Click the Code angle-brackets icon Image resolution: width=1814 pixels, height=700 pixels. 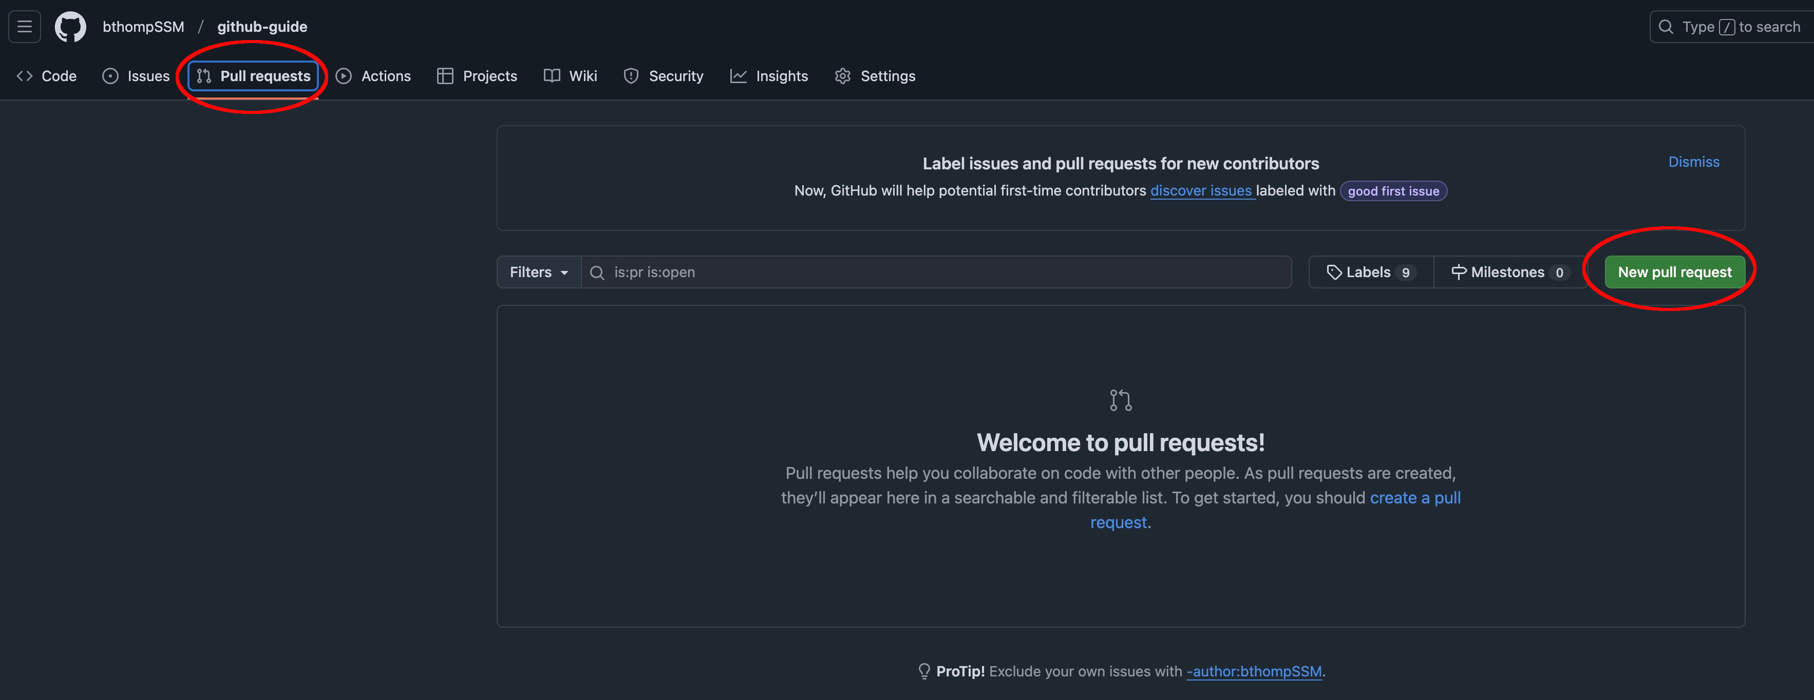point(25,76)
